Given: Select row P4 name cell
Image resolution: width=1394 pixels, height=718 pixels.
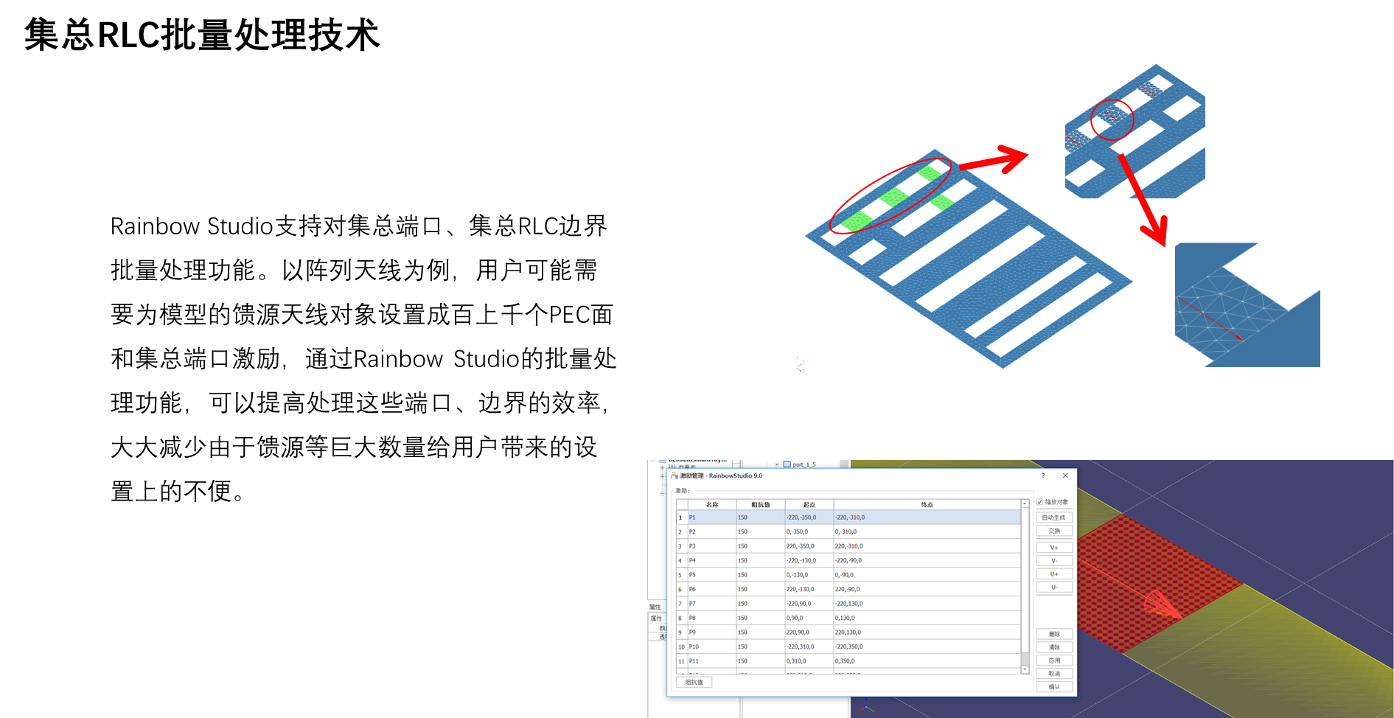Looking at the screenshot, I should pos(712,560).
